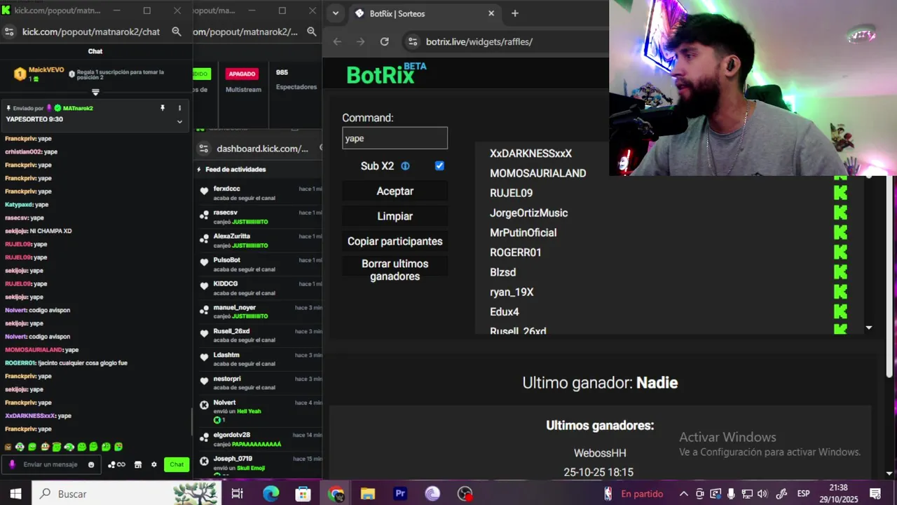897x505 pixels.
Task: Click PulsoBot follow activity entry
Action: tap(259, 264)
